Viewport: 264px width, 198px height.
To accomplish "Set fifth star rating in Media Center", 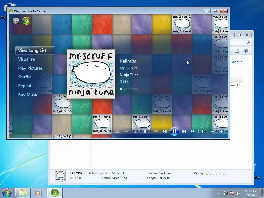I will tap(136, 89).
